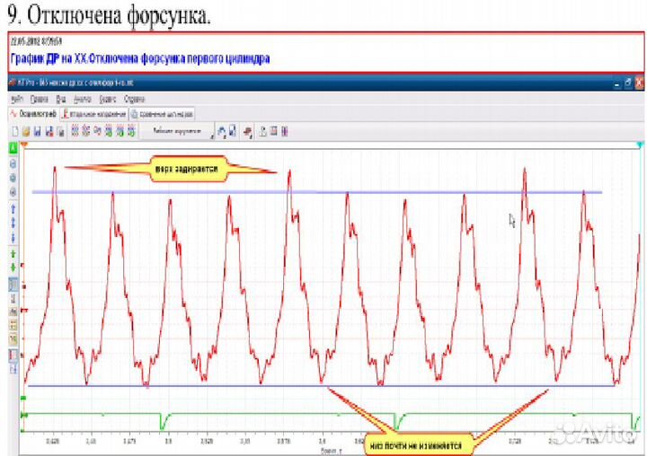Click the upper green arrow sidebar icon
Image resolution: width=647 pixels, height=456 pixels.
click(x=13, y=254)
